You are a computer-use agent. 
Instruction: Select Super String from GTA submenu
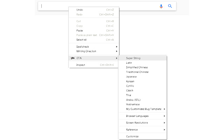[x=133, y=58]
